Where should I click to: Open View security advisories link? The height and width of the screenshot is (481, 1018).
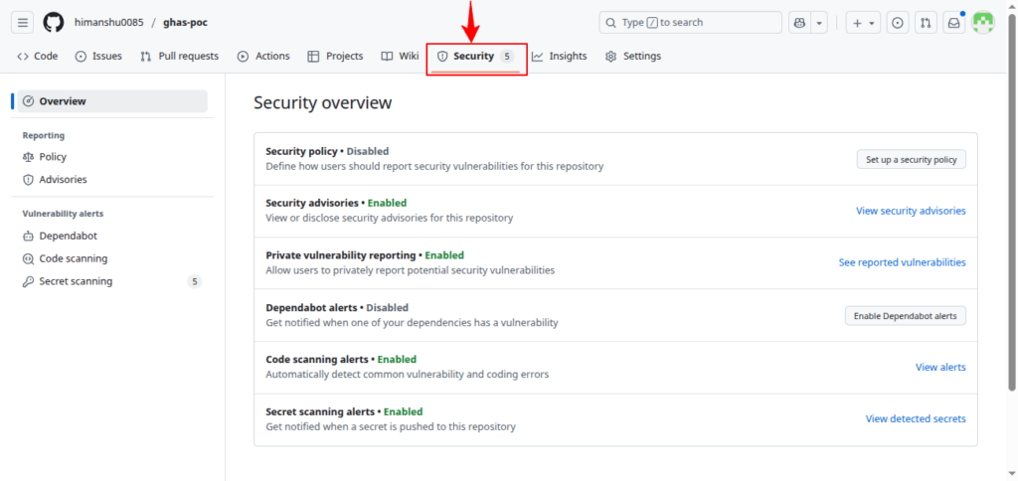pyautogui.click(x=910, y=211)
